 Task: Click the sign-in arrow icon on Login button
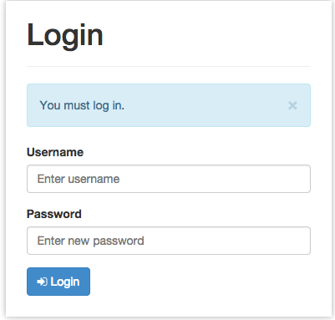pyautogui.click(x=42, y=282)
